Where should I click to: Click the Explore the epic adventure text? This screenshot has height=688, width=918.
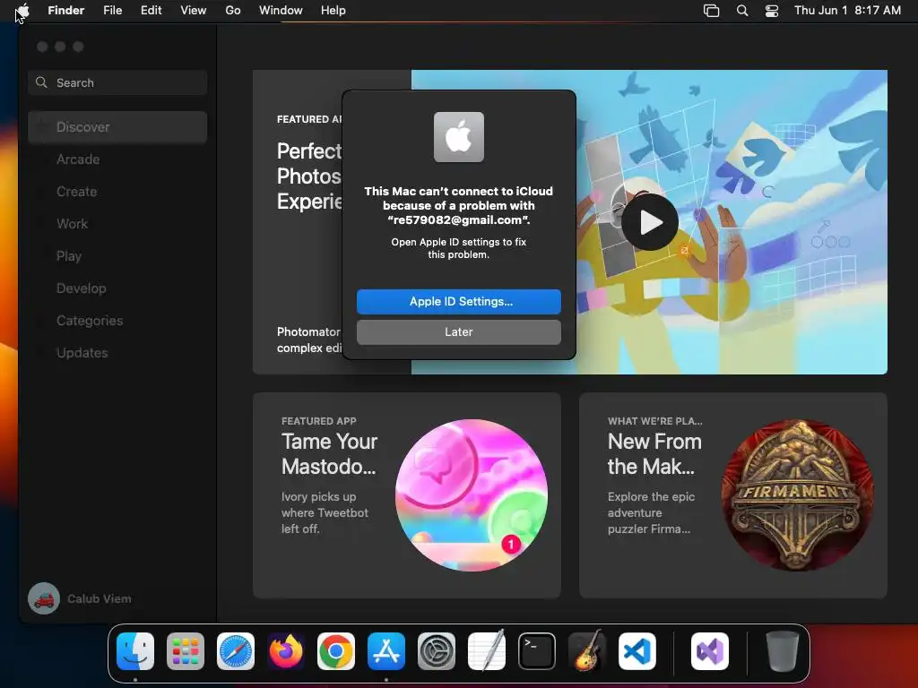tap(651, 512)
